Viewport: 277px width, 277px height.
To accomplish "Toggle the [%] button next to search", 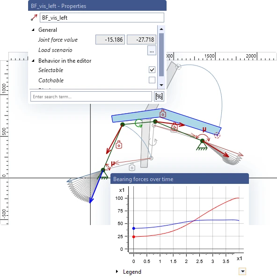I will pos(159,96).
